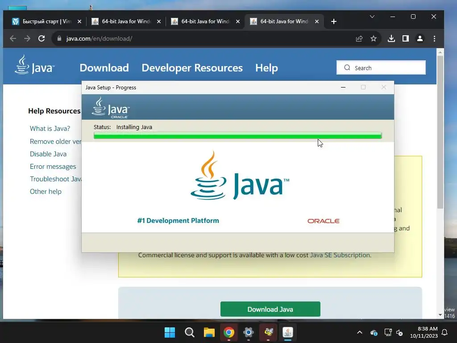Image resolution: width=457 pixels, height=343 pixels.
Task: Bookmark this page with star icon
Action: coord(374,38)
